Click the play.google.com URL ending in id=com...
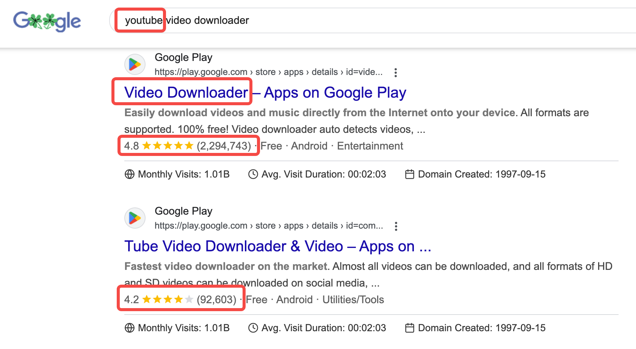The image size is (636, 349). (268, 226)
